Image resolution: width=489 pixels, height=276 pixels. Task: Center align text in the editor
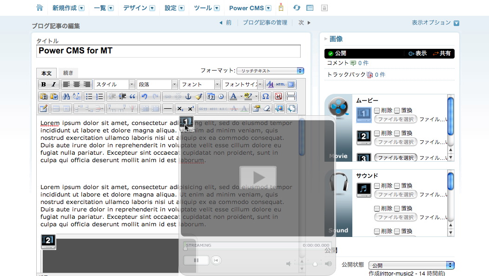coord(76,85)
